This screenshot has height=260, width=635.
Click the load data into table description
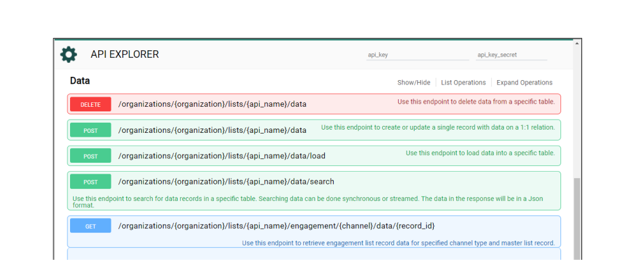(480, 153)
